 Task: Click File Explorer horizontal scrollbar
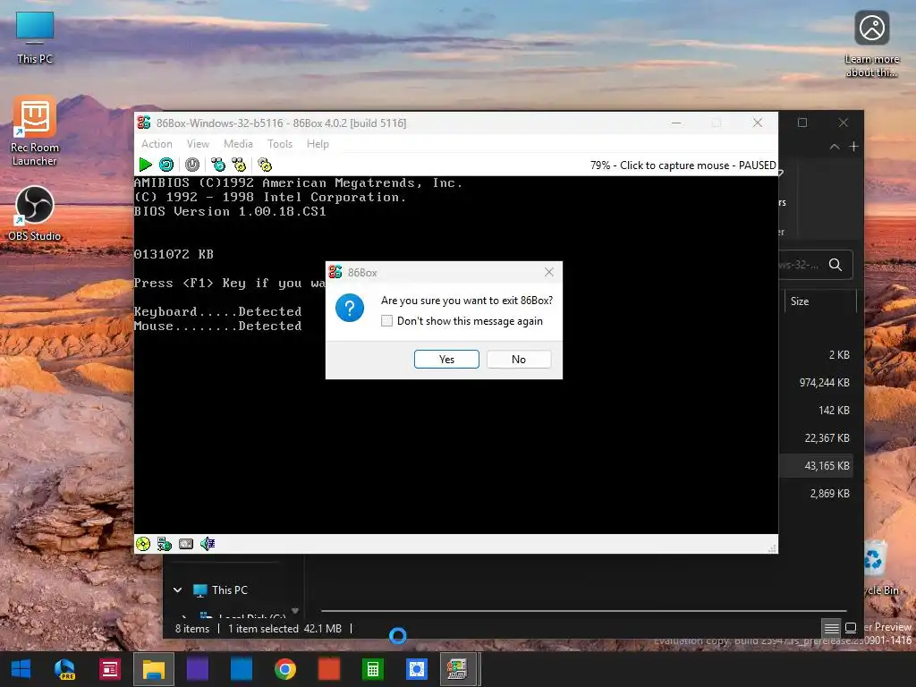[583, 611]
